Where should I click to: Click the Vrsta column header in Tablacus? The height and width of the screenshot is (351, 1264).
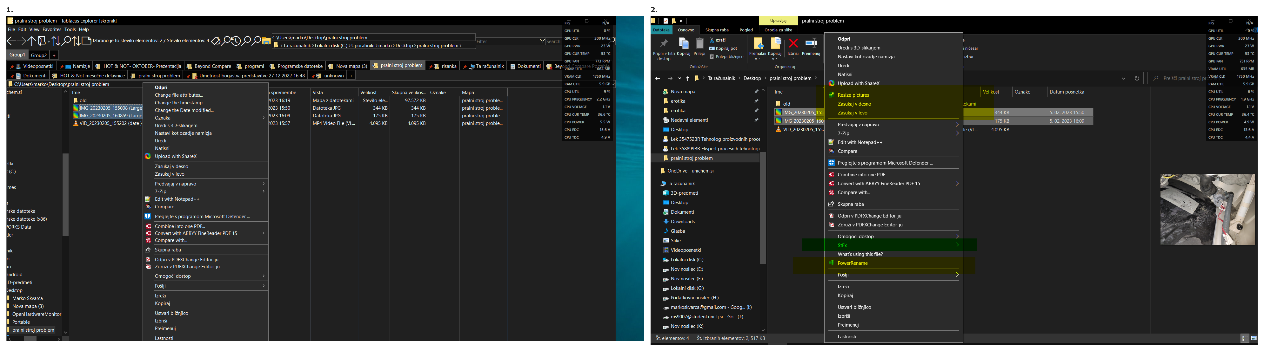pos(334,92)
